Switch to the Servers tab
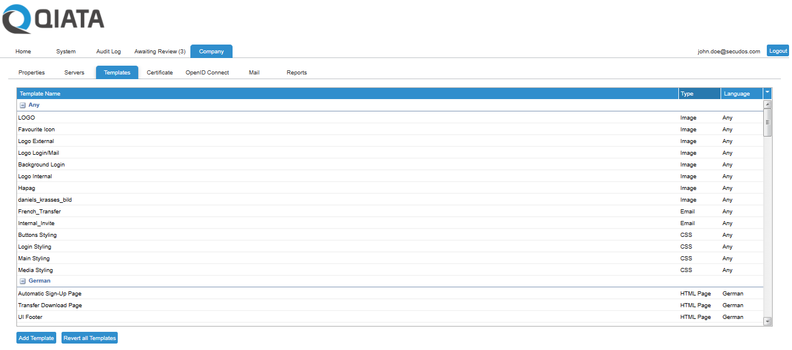792x350 pixels. click(74, 72)
